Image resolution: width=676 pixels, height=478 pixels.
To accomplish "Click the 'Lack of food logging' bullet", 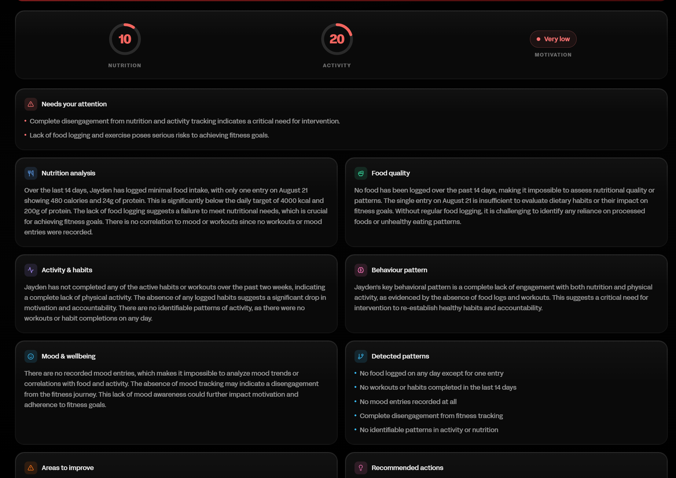I will tap(149, 135).
